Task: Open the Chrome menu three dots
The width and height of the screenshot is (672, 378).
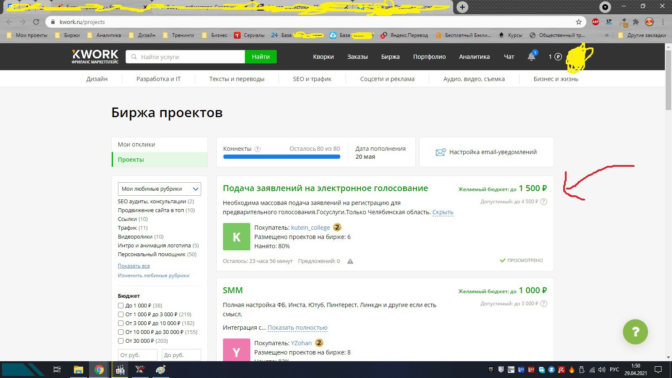Action: (663, 22)
